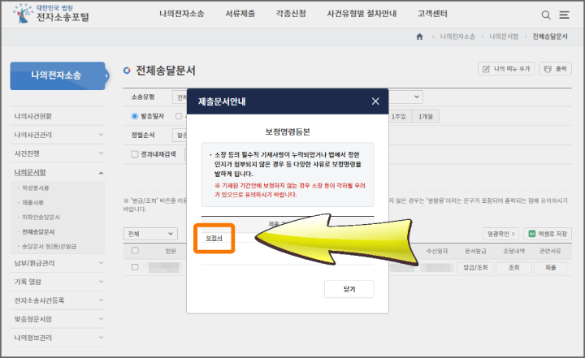
Task: Toggle the 결과내재검색 checkbox
Action: 135,154
